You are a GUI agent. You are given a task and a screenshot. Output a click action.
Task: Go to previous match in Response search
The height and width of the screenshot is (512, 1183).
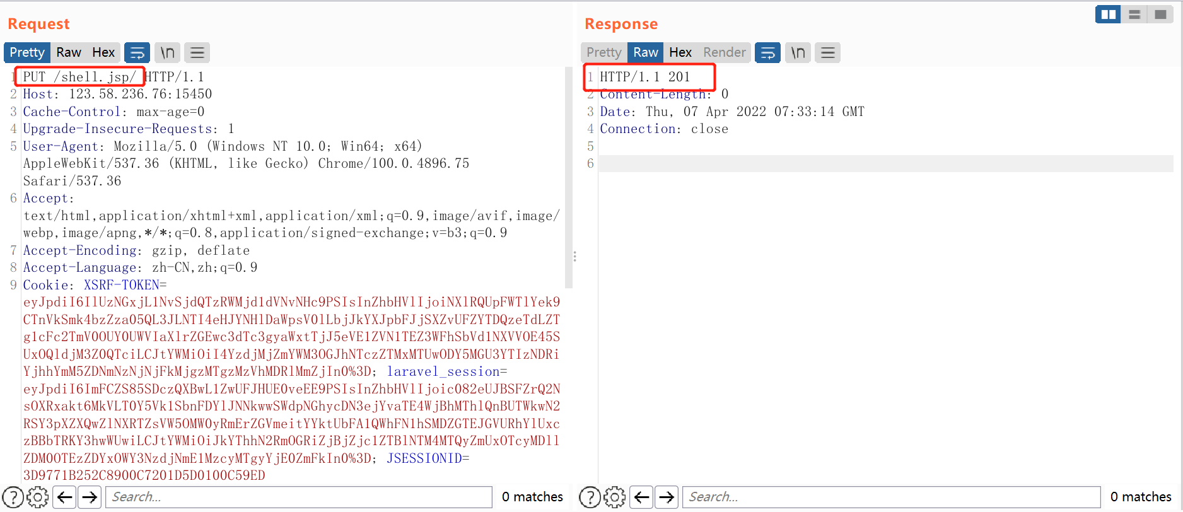point(641,497)
